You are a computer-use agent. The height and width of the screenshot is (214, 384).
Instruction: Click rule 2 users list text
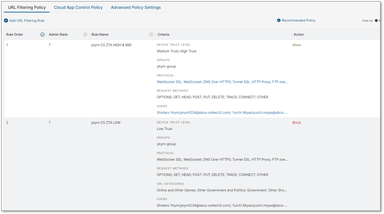click(222, 205)
